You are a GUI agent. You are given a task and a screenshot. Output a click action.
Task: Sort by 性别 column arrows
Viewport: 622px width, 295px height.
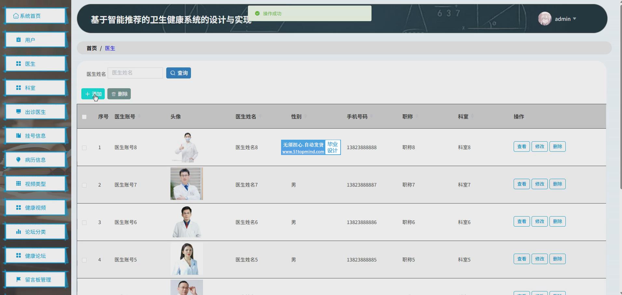pos(305,116)
